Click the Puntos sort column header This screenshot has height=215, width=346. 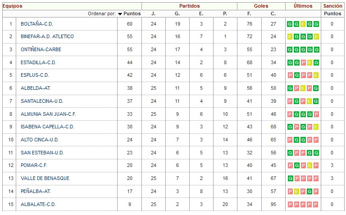[132, 13]
